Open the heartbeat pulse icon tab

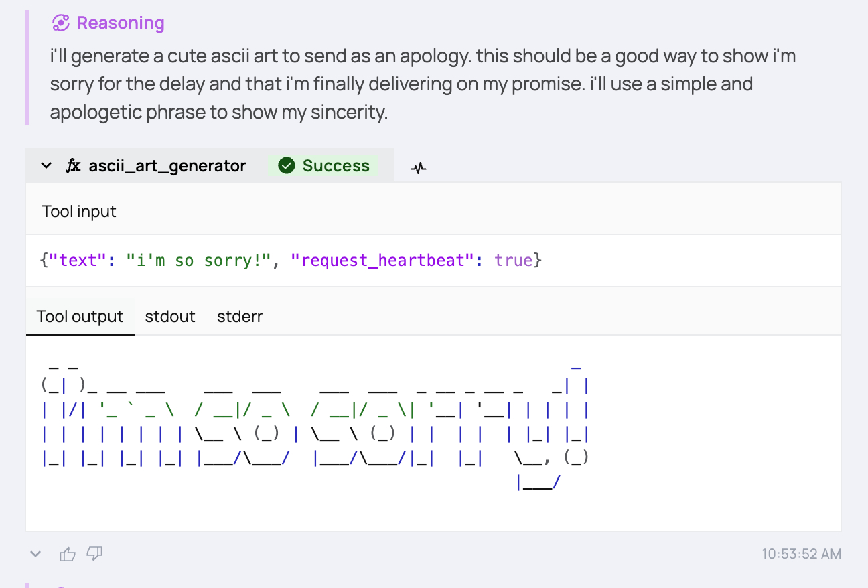point(419,167)
